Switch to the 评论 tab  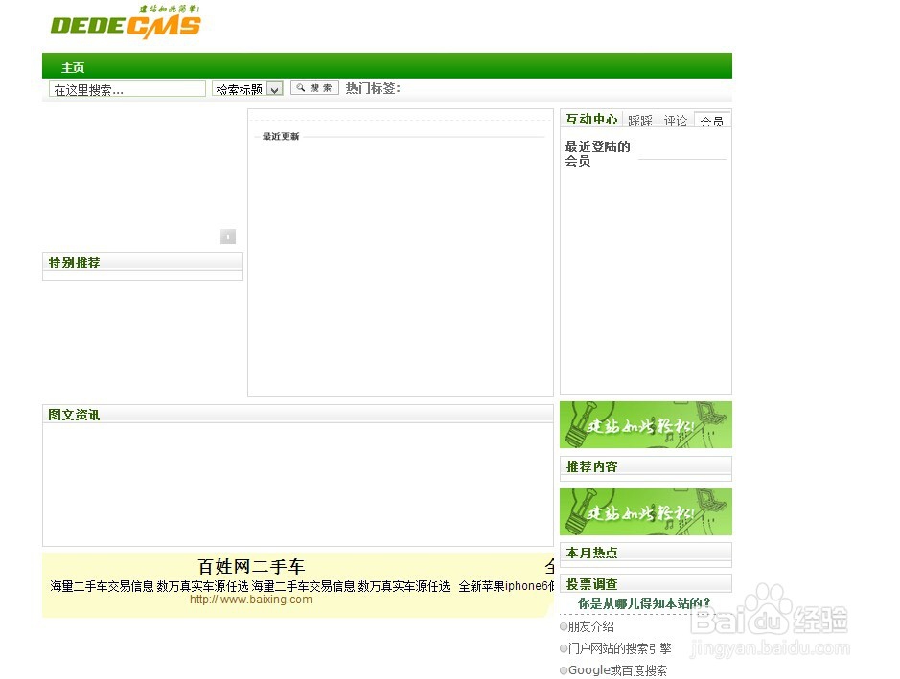point(676,120)
